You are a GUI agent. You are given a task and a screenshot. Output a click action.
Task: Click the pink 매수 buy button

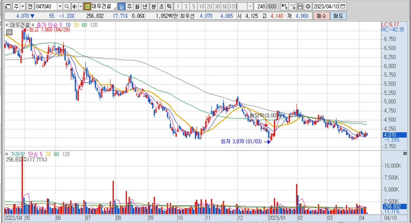pos(321,16)
